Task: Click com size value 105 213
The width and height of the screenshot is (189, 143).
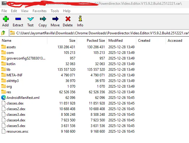Action: [x=69, y=53]
